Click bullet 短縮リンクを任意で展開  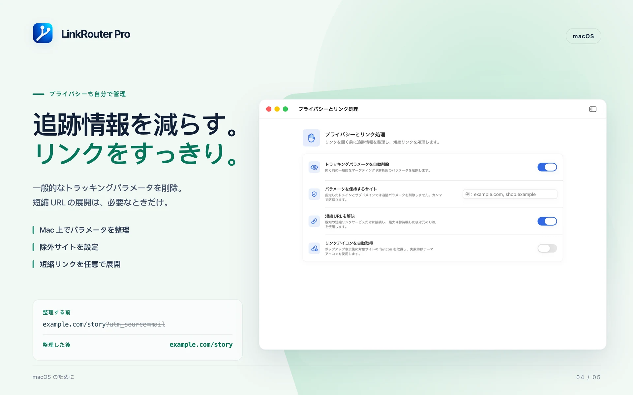click(x=80, y=264)
